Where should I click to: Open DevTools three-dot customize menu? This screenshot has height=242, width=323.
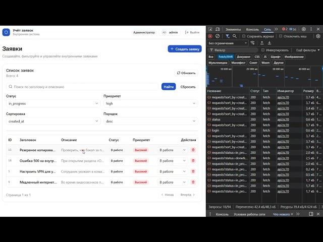(x=311, y=29)
